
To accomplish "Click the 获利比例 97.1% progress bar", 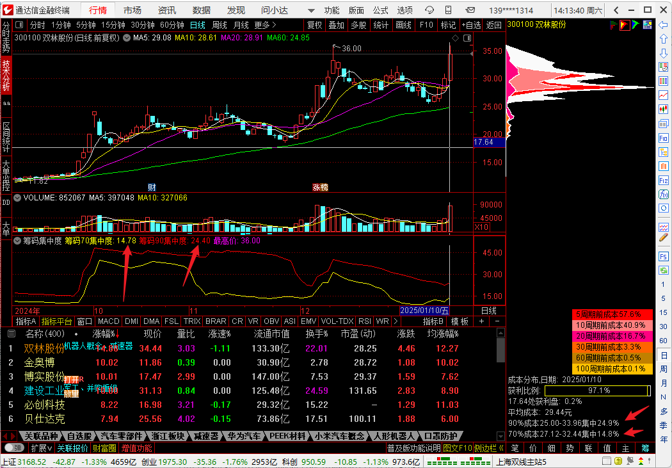I will [x=598, y=391].
